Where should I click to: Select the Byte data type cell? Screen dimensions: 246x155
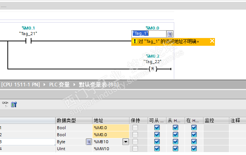pyautogui.click(x=71, y=142)
